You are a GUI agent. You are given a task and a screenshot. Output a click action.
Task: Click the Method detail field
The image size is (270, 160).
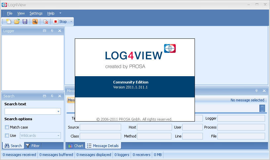[x=154, y=136]
